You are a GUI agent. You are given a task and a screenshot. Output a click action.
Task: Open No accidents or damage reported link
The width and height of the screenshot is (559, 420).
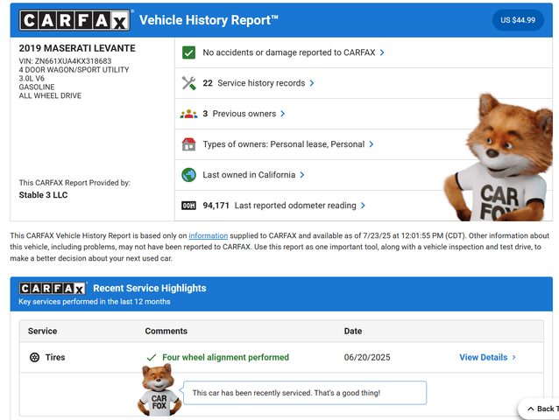point(289,52)
